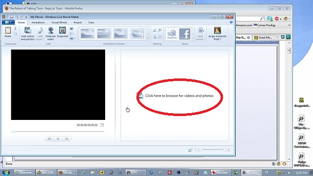This screenshot has width=313, height=176.
Task: Close the The R... Firefox tab
Action: pos(248,38)
